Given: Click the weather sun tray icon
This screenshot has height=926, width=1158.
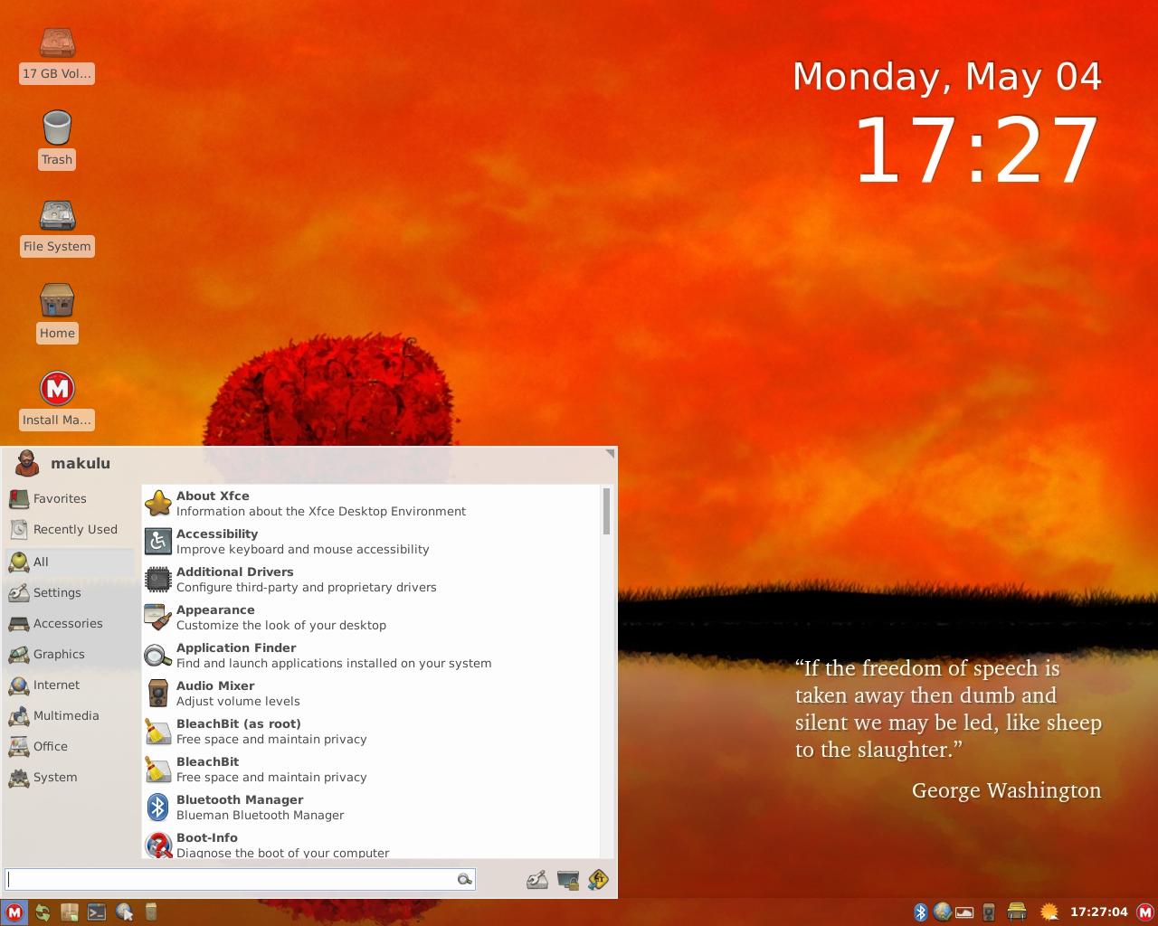Looking at the screenshot, I should (x=1049, y=912).
